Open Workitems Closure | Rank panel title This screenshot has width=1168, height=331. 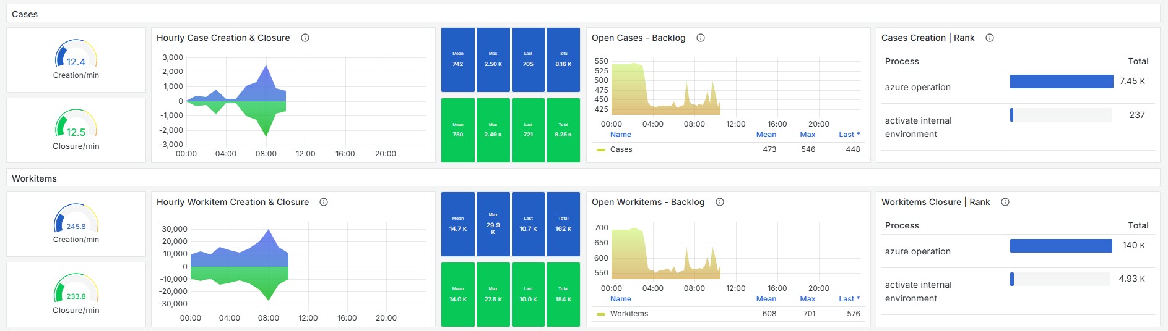pyautogui.click(x=935, y=202)
